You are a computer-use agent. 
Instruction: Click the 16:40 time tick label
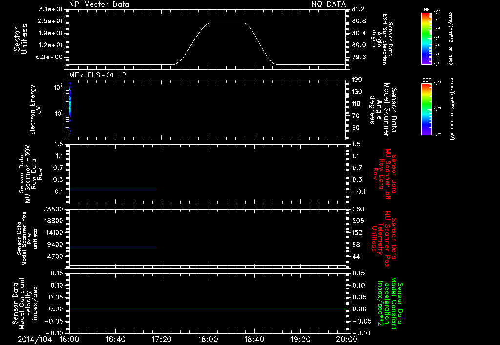click(115, 339)
